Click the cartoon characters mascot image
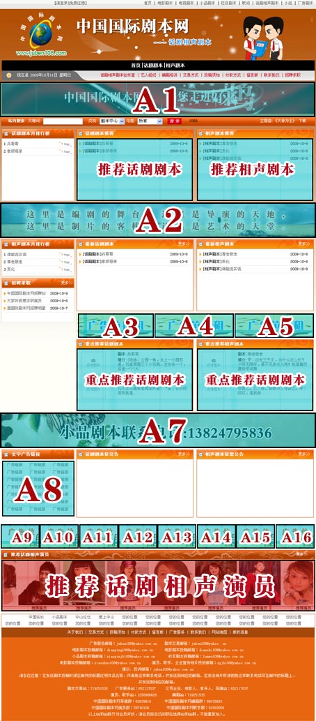Viewport: 316px width, 721px height. 263,38
